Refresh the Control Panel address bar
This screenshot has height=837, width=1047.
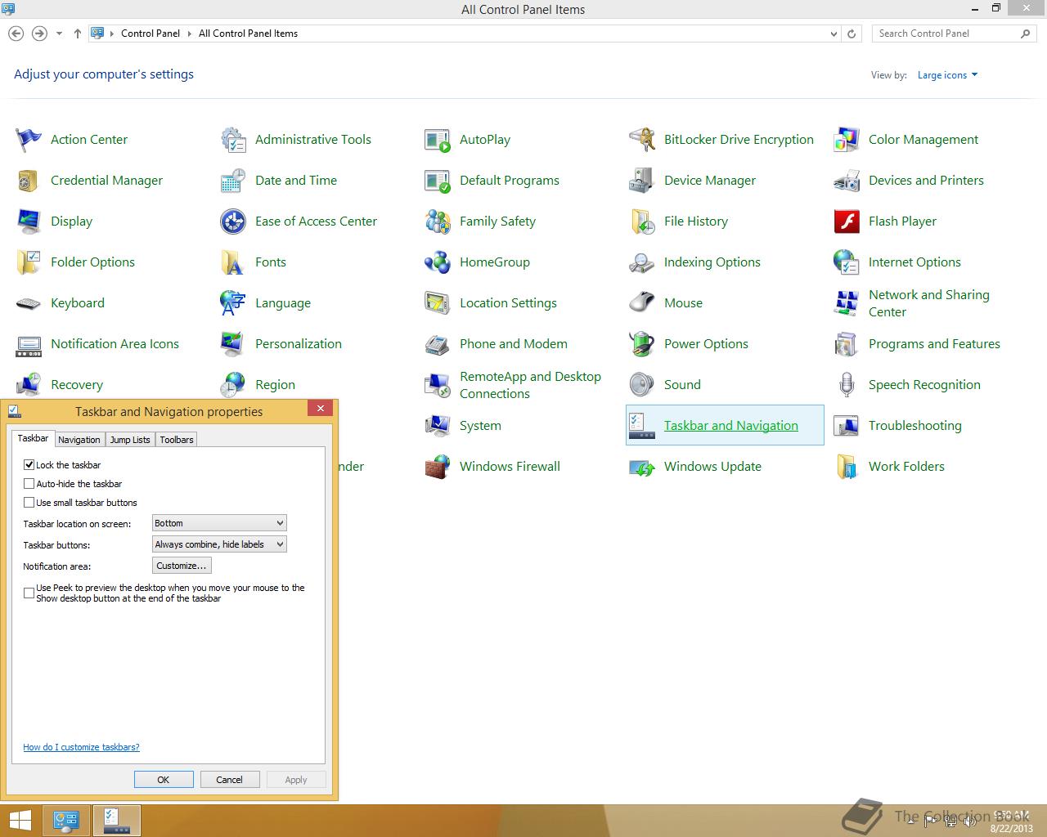tap(852, 34)
